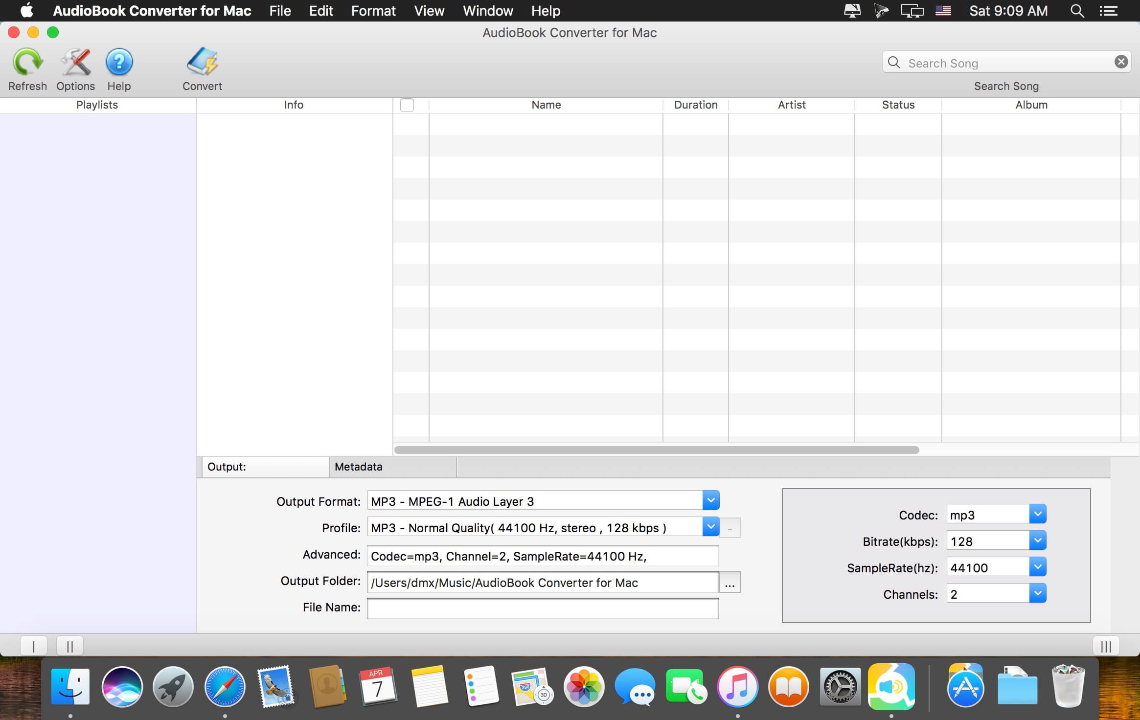Sort by the Artist column header
Screen dimensions: 1140x720
coord(792,105)
